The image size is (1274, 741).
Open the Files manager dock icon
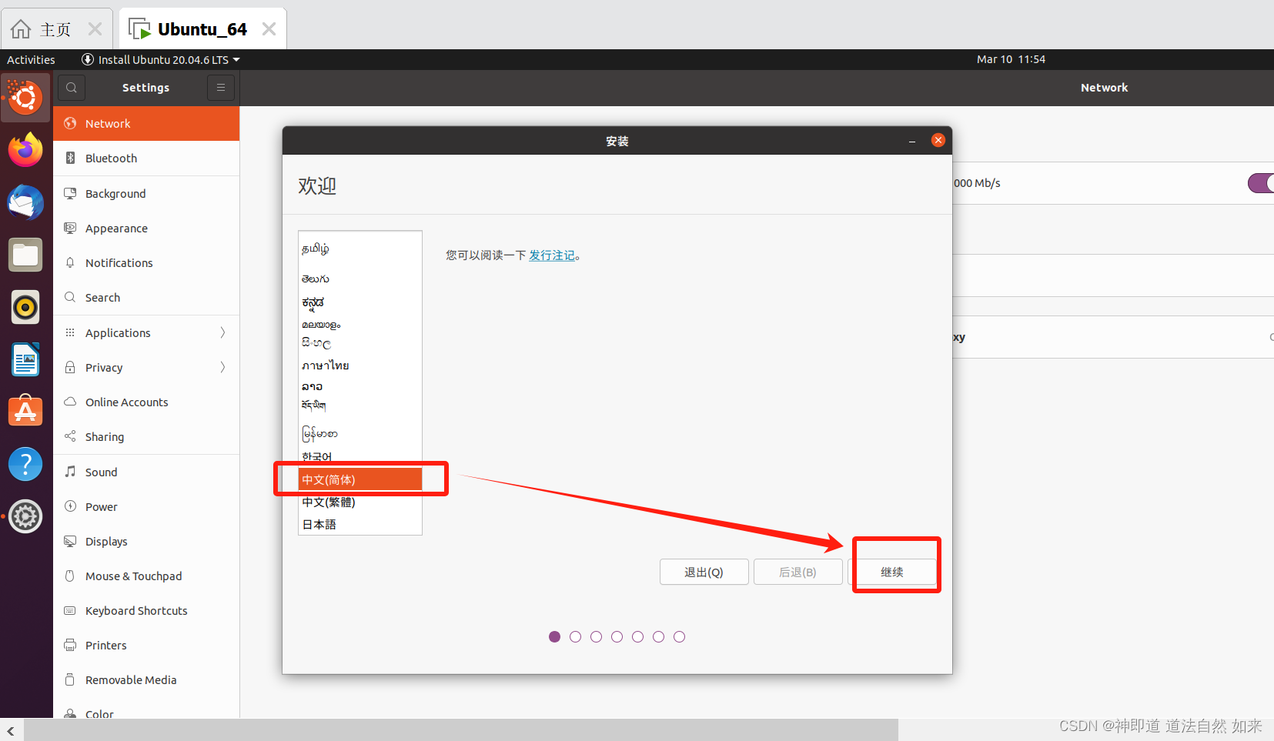[25, 255]
